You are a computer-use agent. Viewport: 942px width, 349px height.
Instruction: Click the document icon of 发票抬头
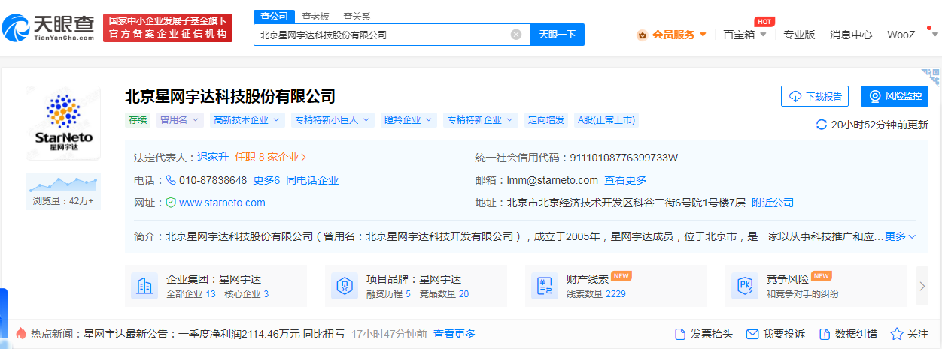click(680, 334)
